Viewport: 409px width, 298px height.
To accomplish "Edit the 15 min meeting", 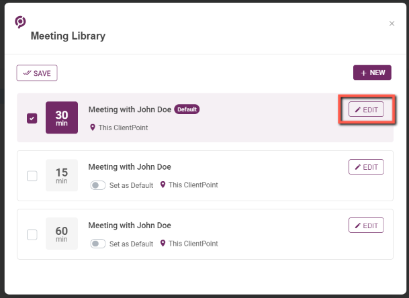I will (366, 167).
